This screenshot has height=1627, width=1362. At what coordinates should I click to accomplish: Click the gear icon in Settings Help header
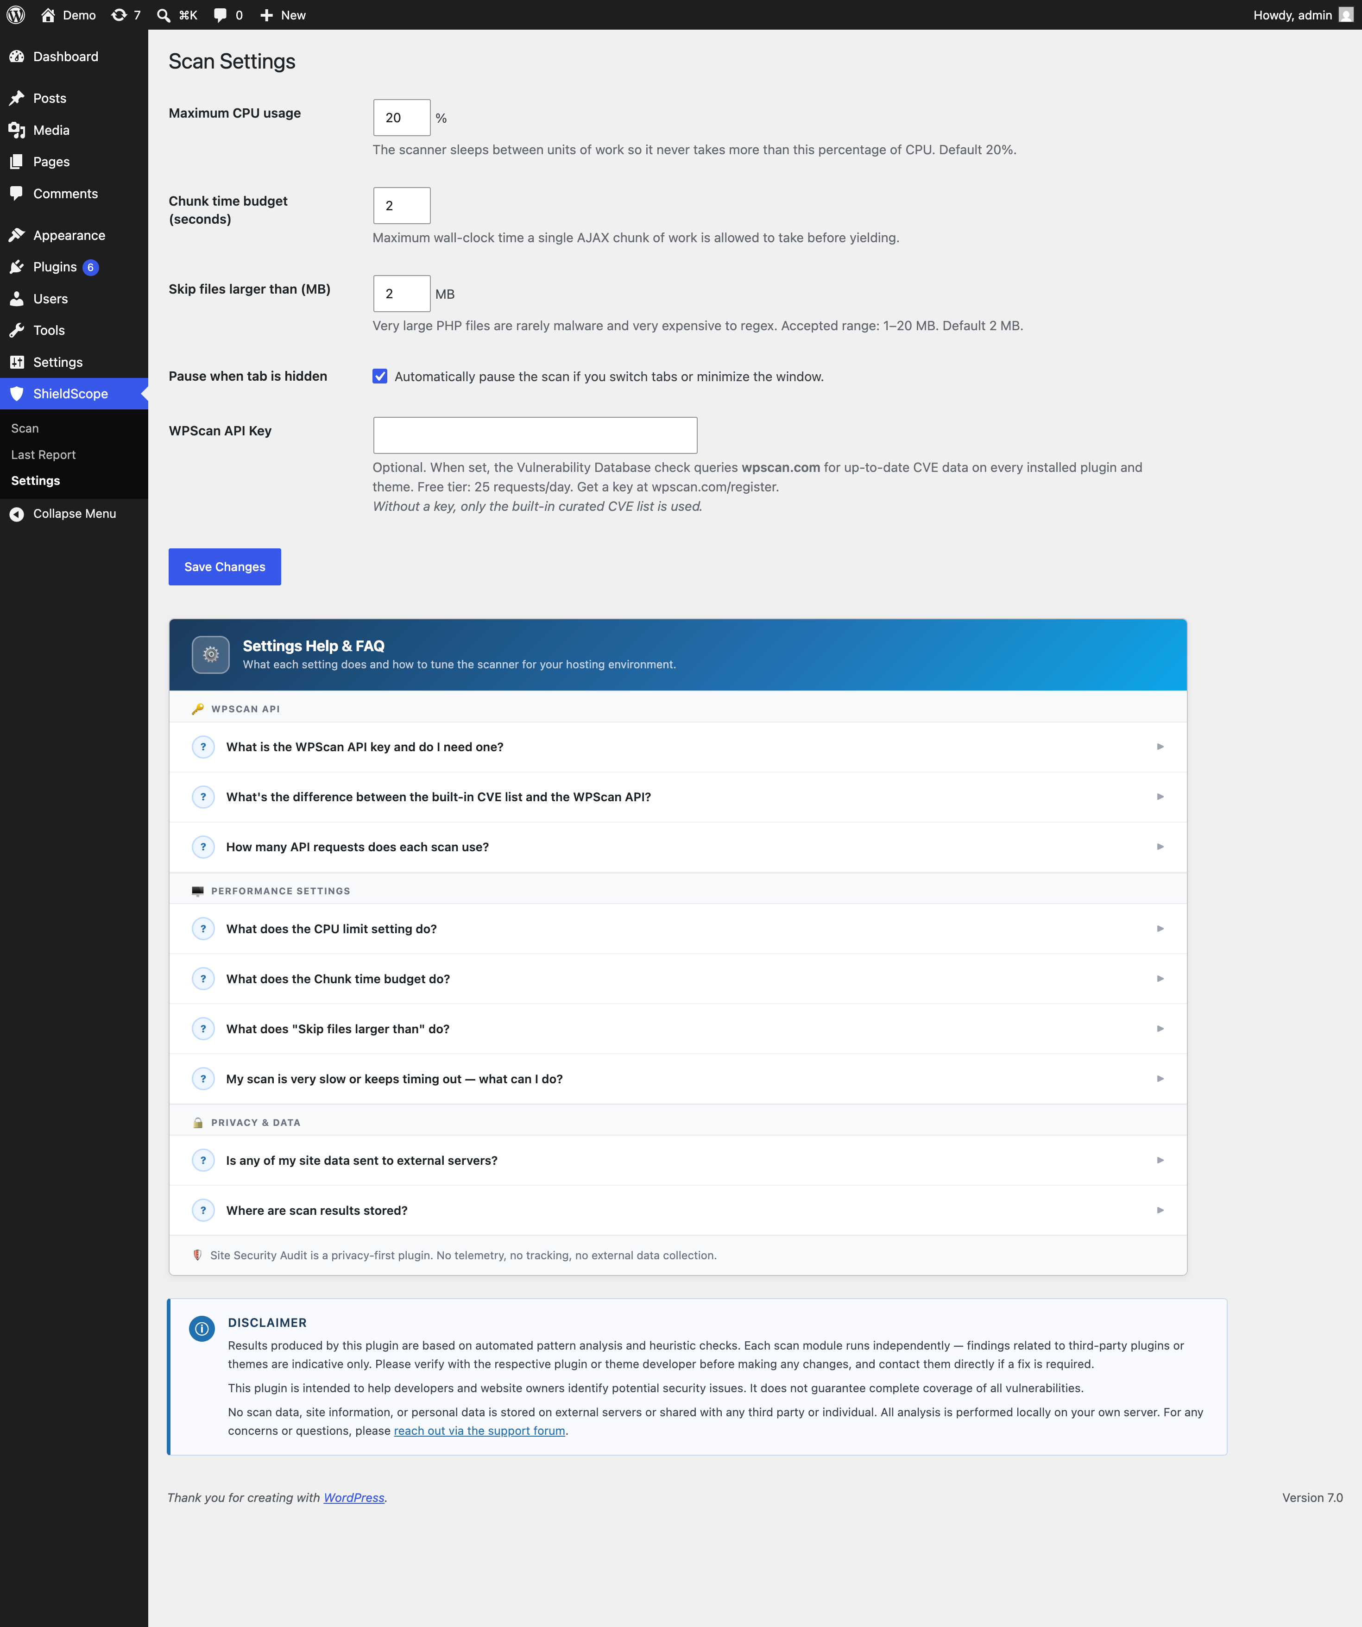click(x=211, y=655)
